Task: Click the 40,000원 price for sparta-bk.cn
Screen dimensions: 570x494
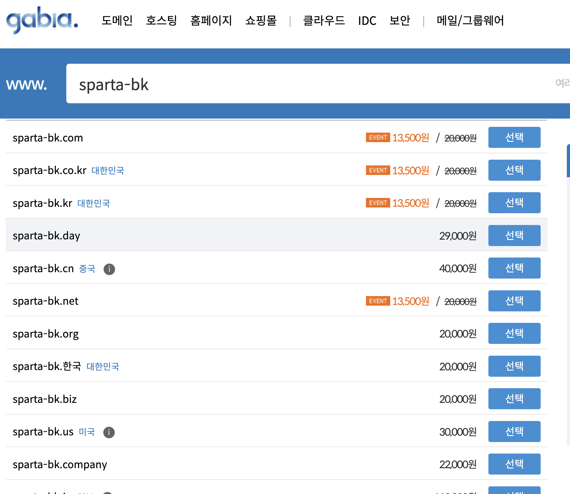Action: [458, 268]
